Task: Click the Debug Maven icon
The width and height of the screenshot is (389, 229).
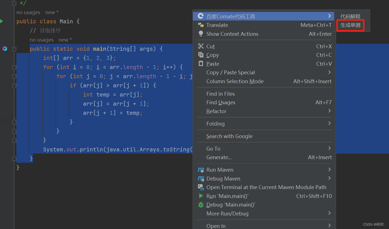Action: (201, 179)
